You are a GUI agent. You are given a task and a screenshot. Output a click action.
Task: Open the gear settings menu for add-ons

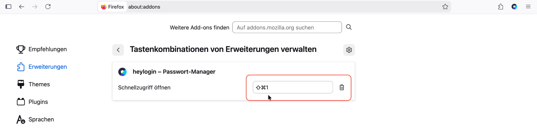(349, 50)
